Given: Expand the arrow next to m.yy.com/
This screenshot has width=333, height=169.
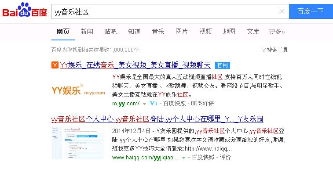Looking at the screenshot, I should tap(145, 104).
